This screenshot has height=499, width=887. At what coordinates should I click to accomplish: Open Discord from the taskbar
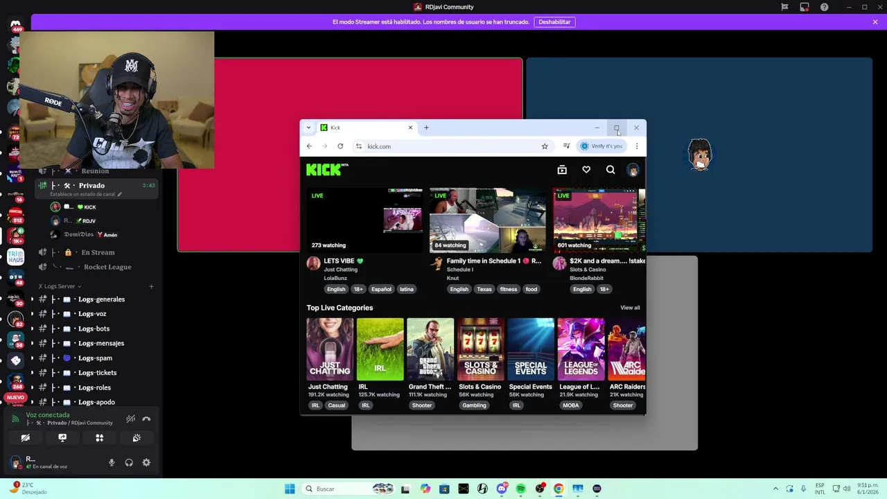click(502, 489)
